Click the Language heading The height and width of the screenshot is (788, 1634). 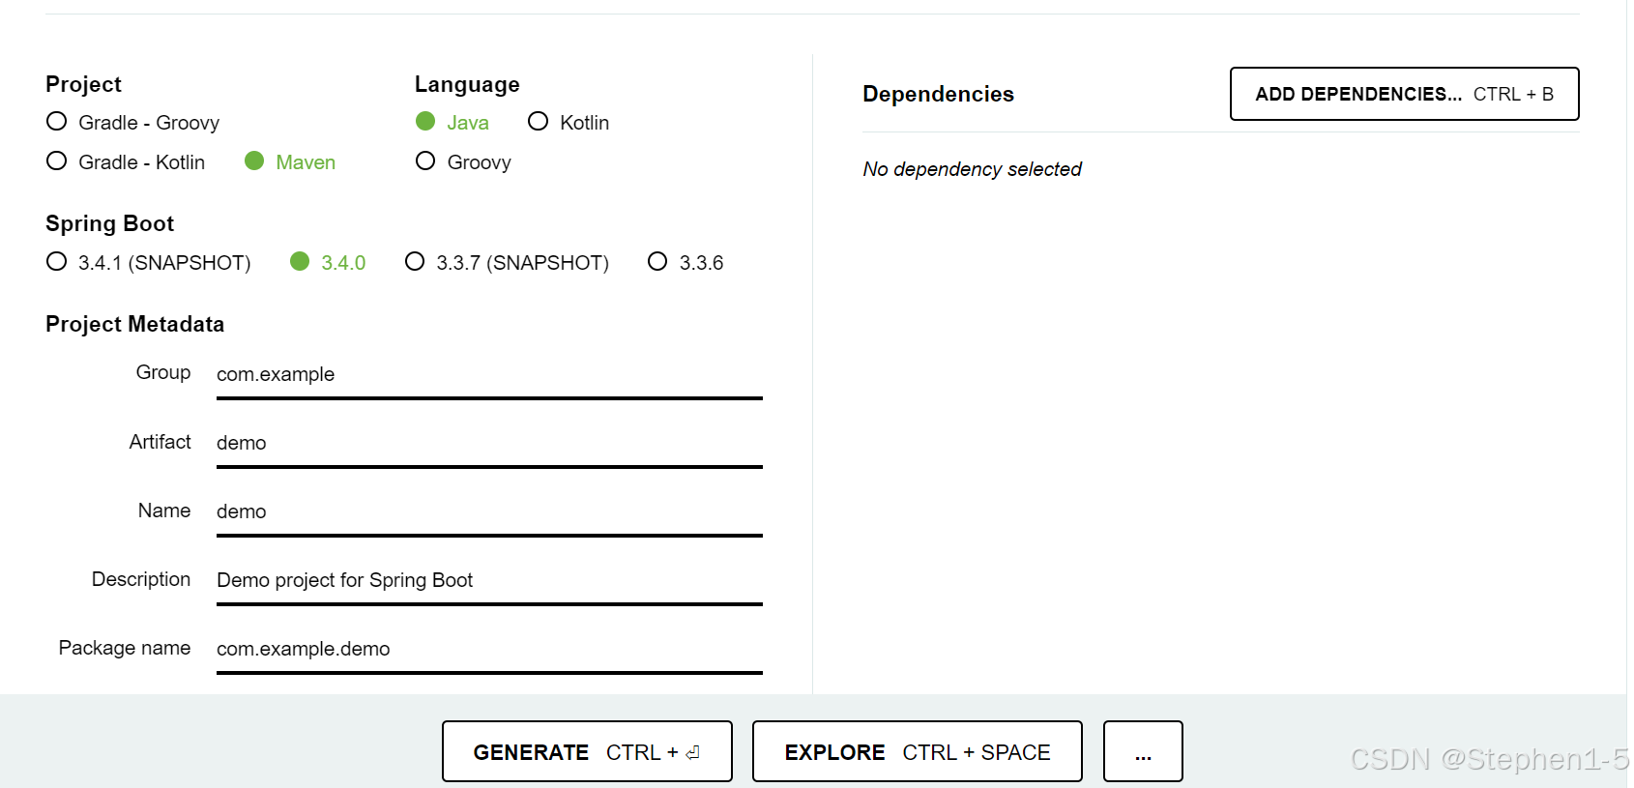pyautogui.click(x=467, y=84)
